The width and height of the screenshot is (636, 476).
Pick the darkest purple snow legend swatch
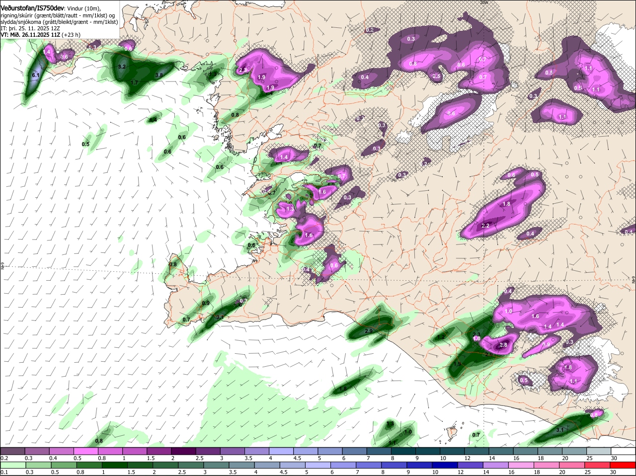pos(183,451)
